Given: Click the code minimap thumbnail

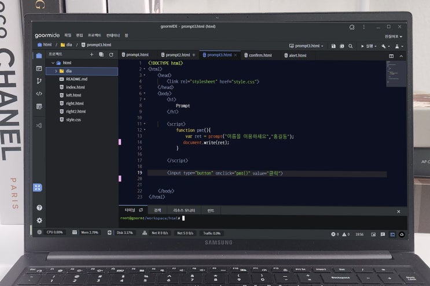Looking at the screenshot, I should pyautogui.click(x=396, y=73).
